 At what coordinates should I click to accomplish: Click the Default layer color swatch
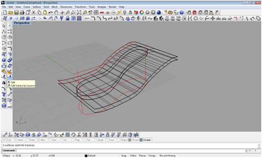(x=86, y=156)
